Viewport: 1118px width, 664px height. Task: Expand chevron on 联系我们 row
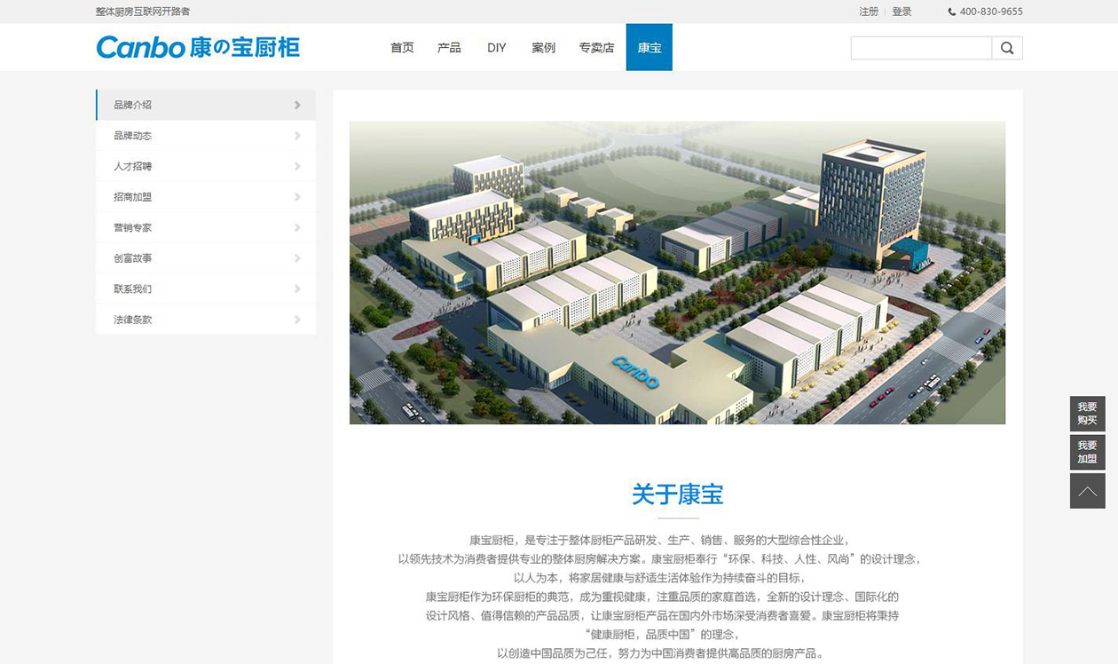pyautogui.click(x=297, y=289)
